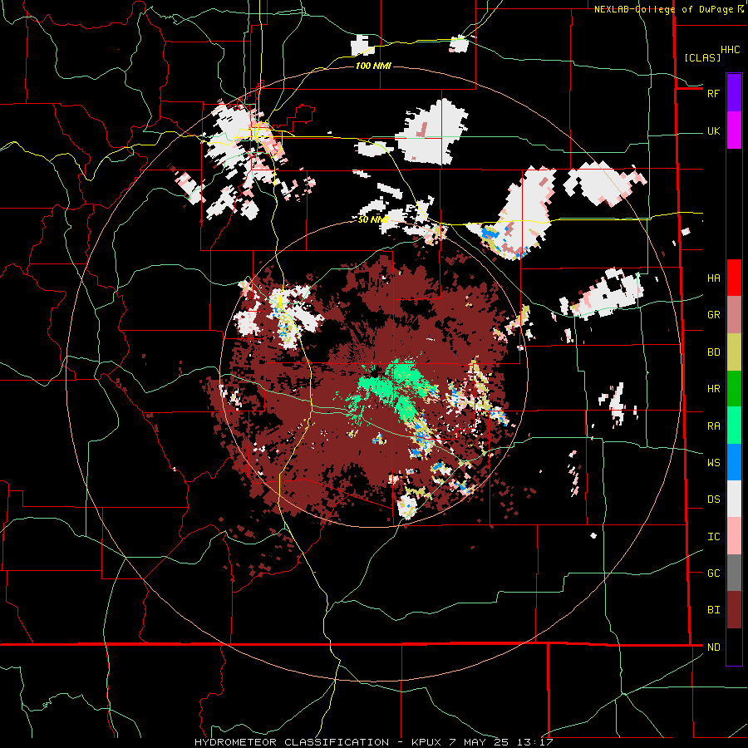This screenshot has width=748, height=748.
Task: Click the KPUX station identifier
Action: (427, 742)
